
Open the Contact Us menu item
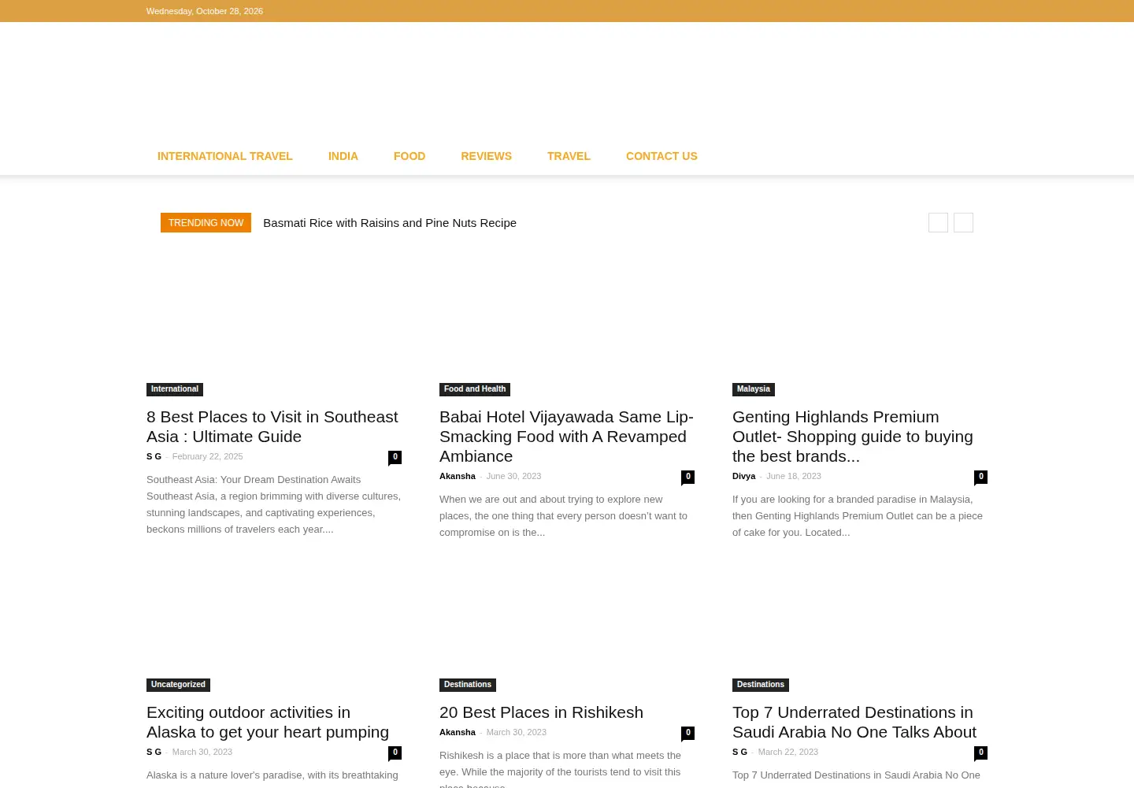(661, 156)
